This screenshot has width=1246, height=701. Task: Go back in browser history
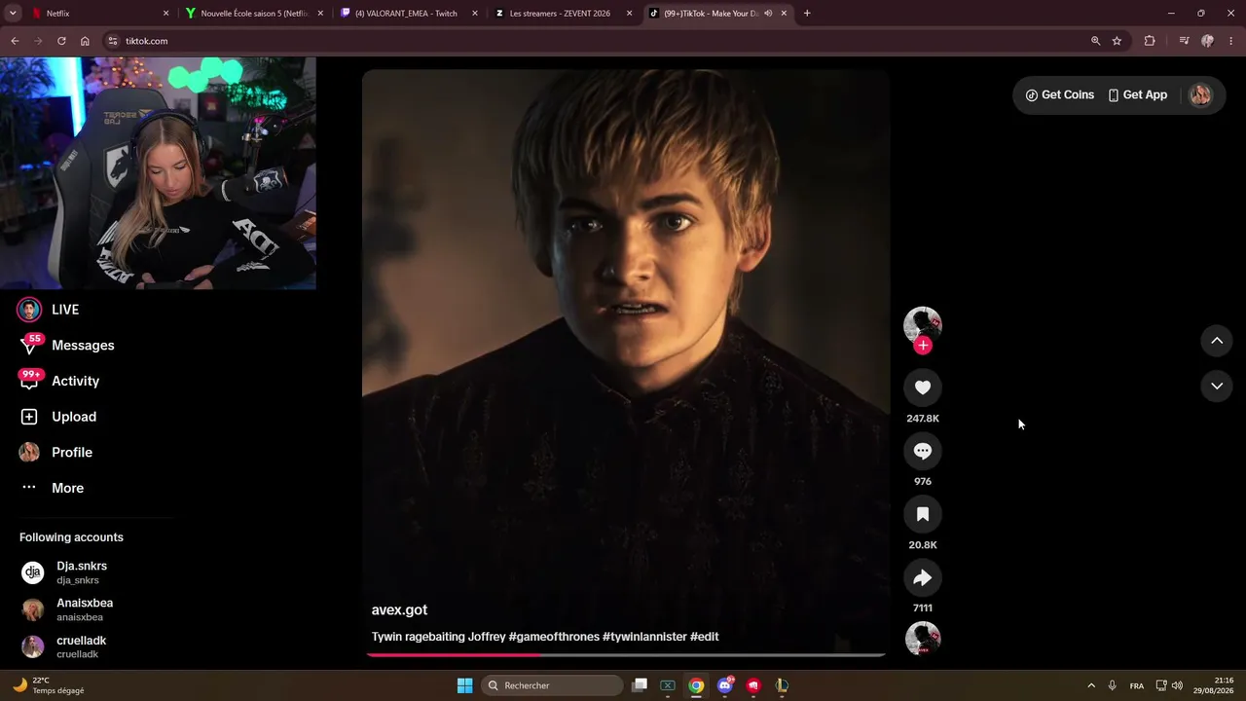point(15,41)
